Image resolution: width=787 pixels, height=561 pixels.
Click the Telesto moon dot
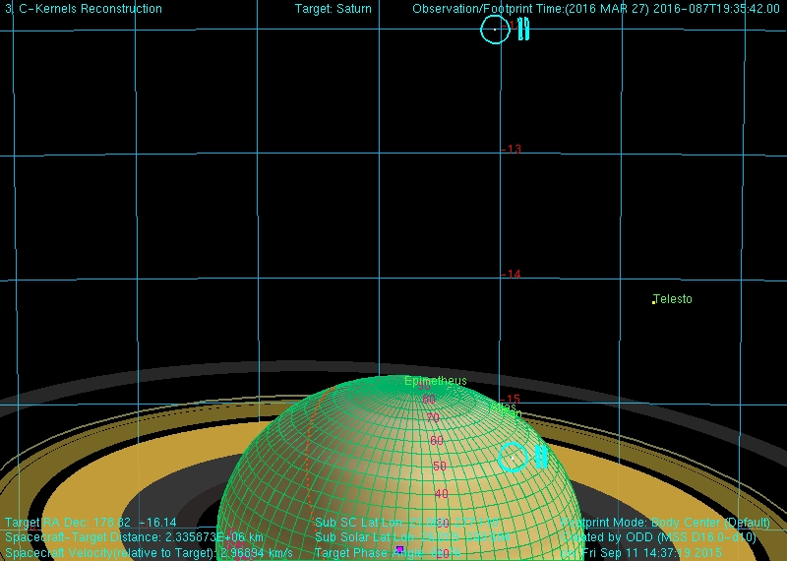pos(653,302)
